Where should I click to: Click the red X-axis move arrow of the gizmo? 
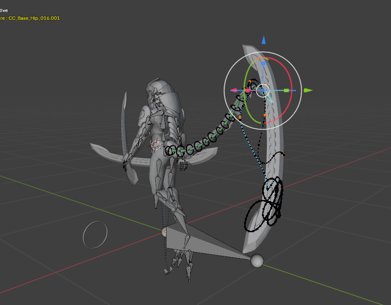tap(234, 90)
